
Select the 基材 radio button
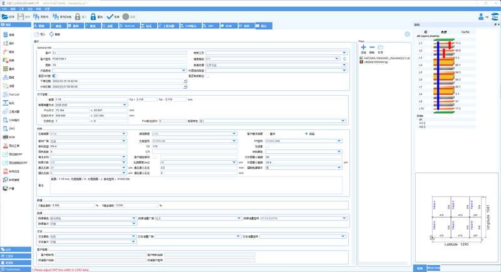coord(267,134)
